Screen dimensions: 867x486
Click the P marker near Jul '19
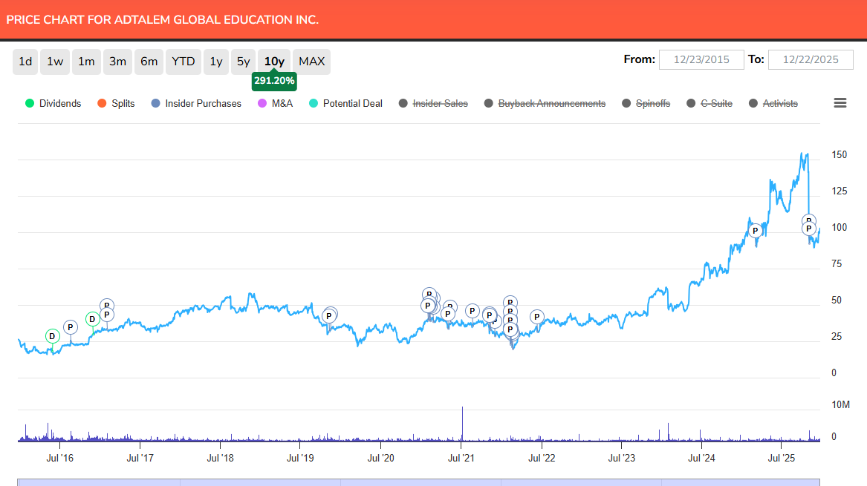[x=328, y=316]
